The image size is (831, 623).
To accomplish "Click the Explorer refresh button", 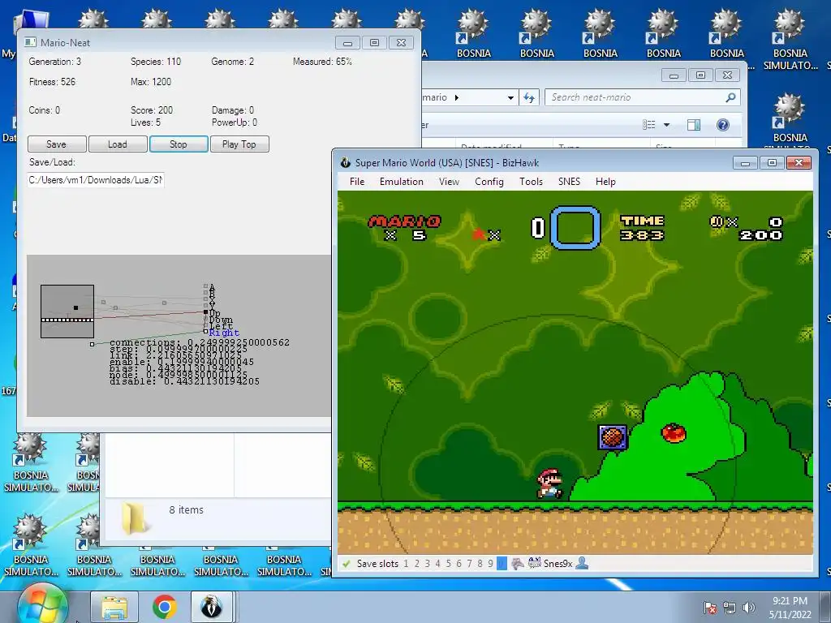I will (x=529, y=97).
